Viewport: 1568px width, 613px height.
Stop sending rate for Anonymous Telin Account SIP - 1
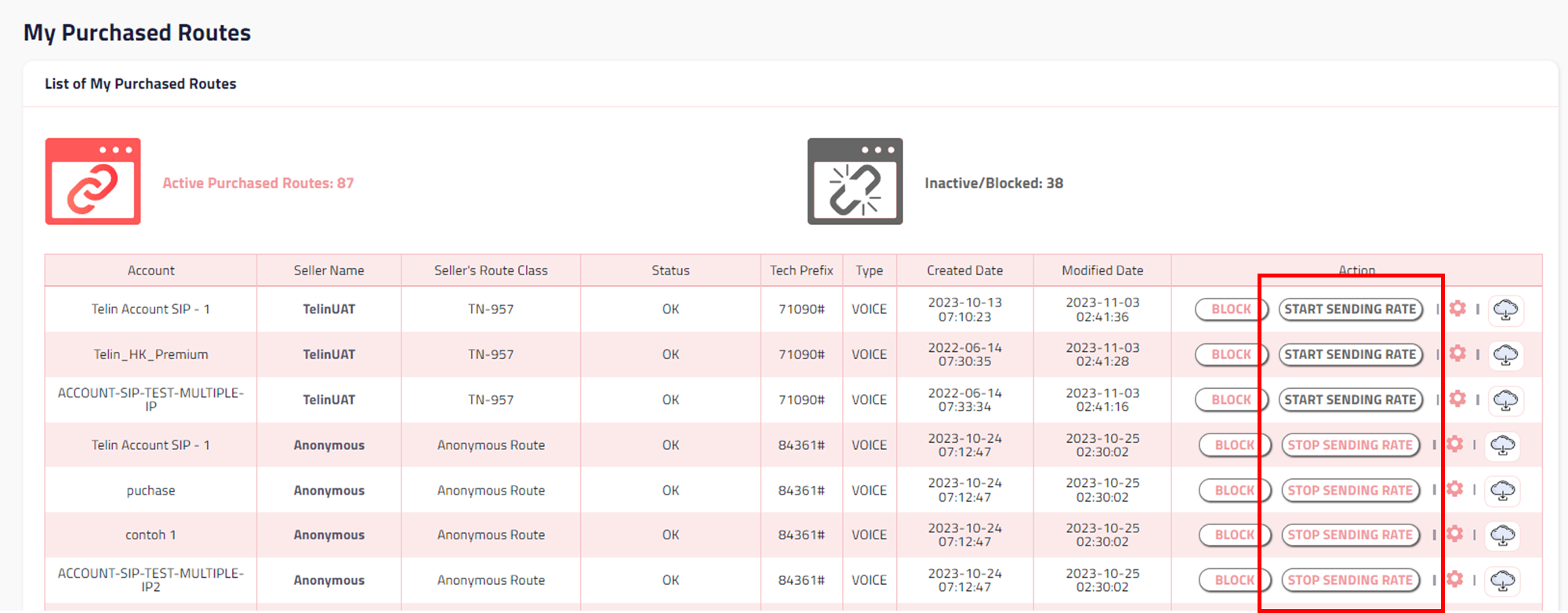(1350, 444)
